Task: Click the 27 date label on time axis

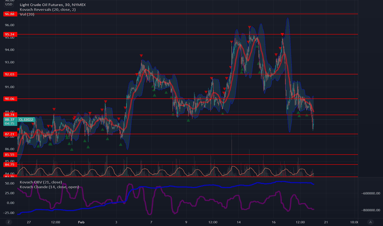Action: (29, 222)
